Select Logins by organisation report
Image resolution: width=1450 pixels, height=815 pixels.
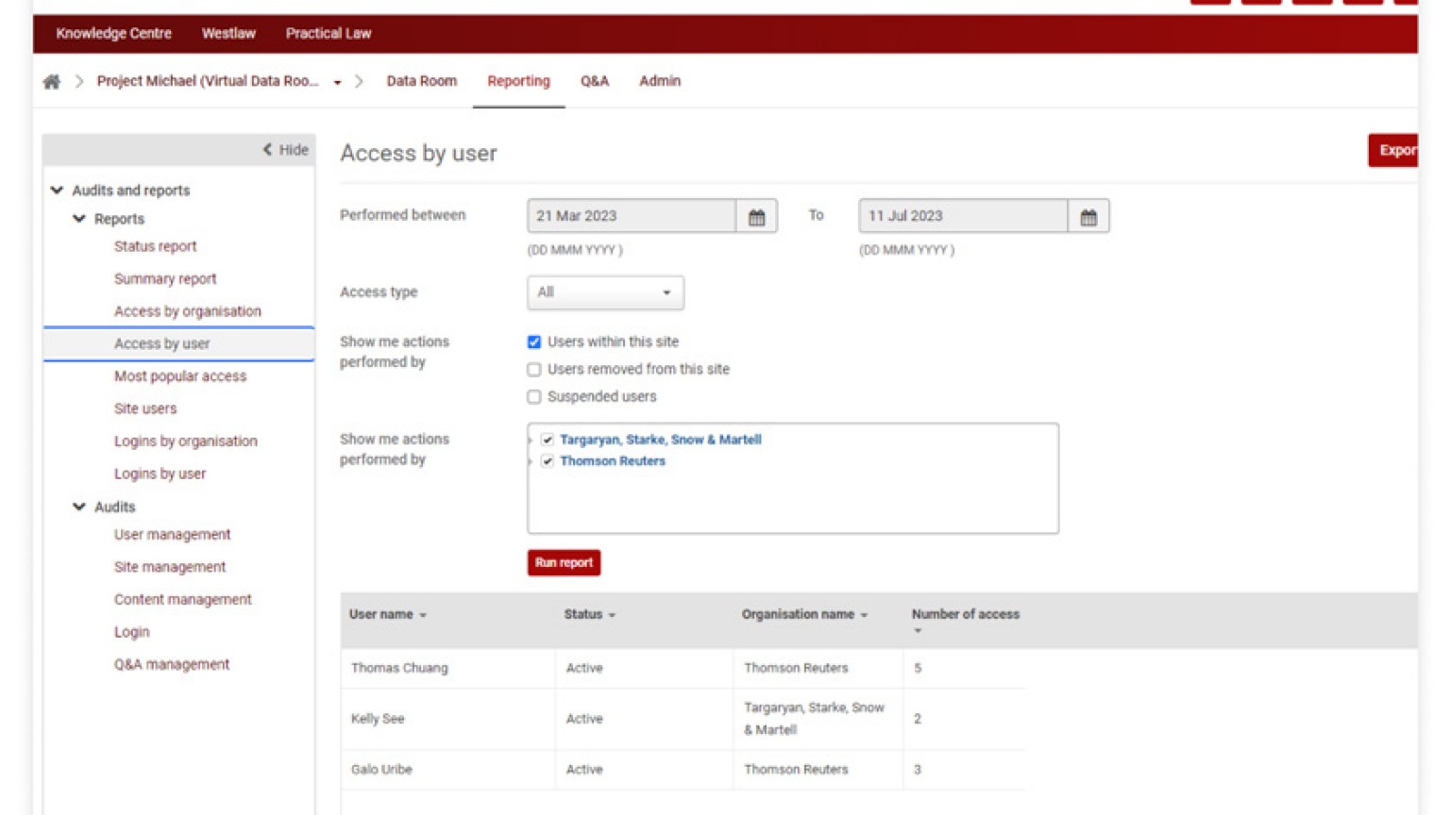pyautogui.click(x=185, y=441)
